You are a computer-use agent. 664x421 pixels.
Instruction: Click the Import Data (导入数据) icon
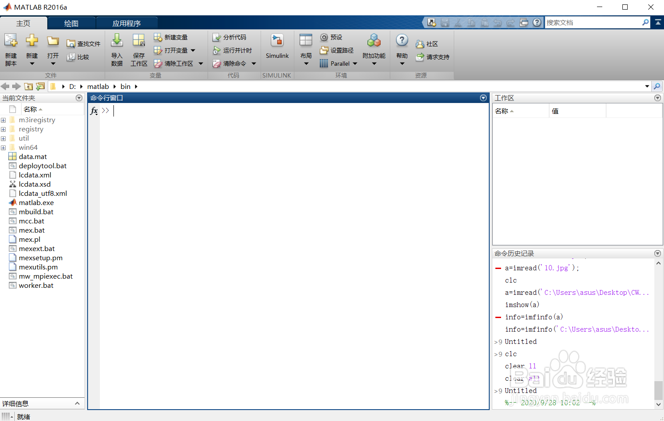click(117, 40)
